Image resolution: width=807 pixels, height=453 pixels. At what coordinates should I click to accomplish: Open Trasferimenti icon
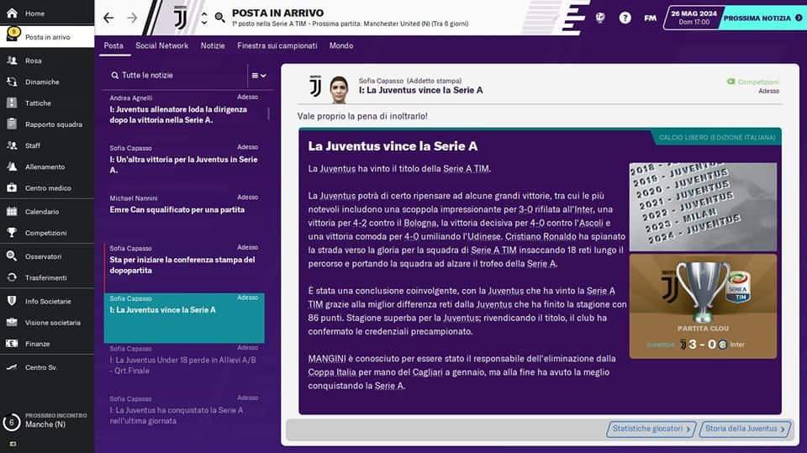coord(12,277)
